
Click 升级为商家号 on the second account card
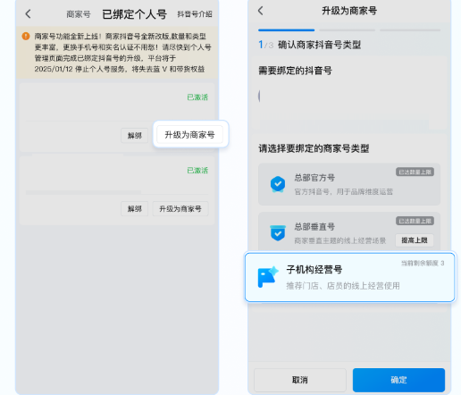(180, 209)
